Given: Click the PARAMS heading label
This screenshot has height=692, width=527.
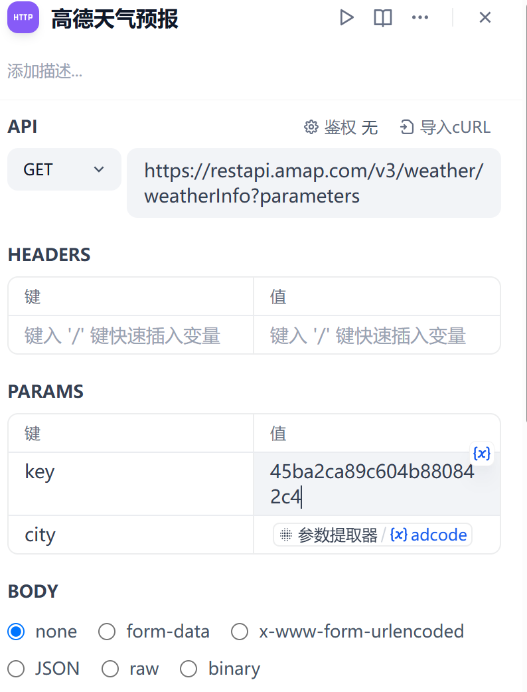Looking at the screenshot, I should (45, 391).
